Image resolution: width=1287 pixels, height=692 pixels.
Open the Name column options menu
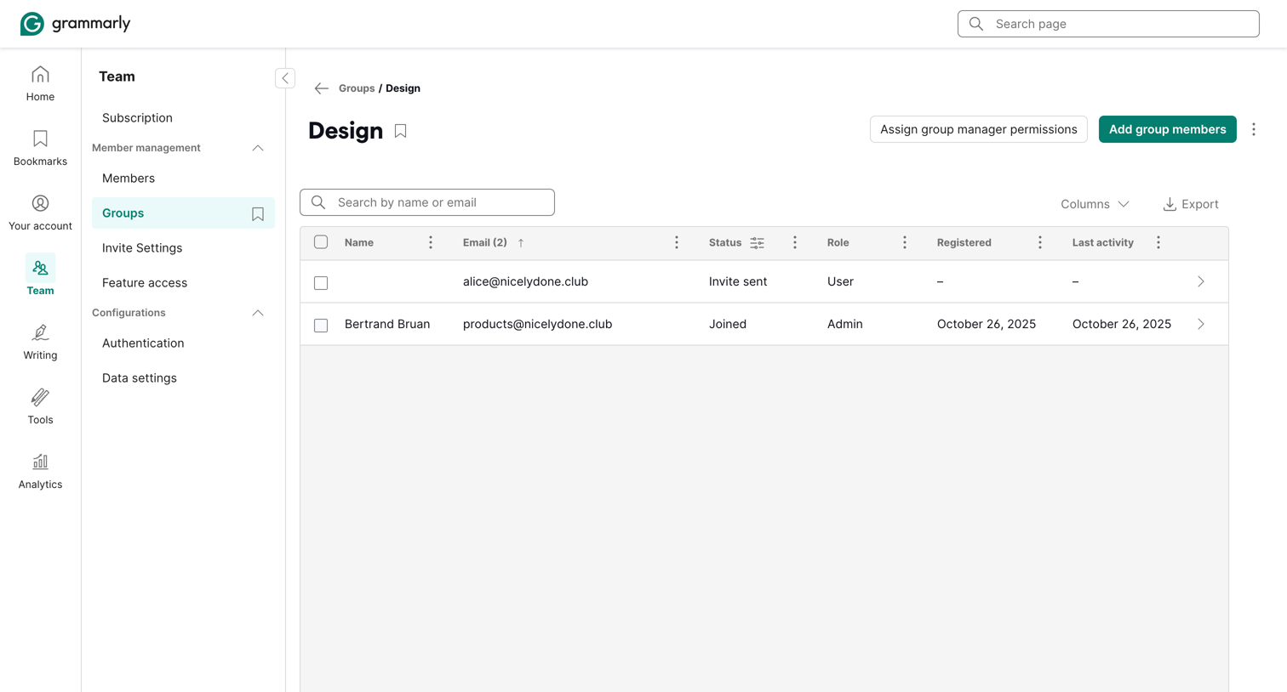pos(431,243)
